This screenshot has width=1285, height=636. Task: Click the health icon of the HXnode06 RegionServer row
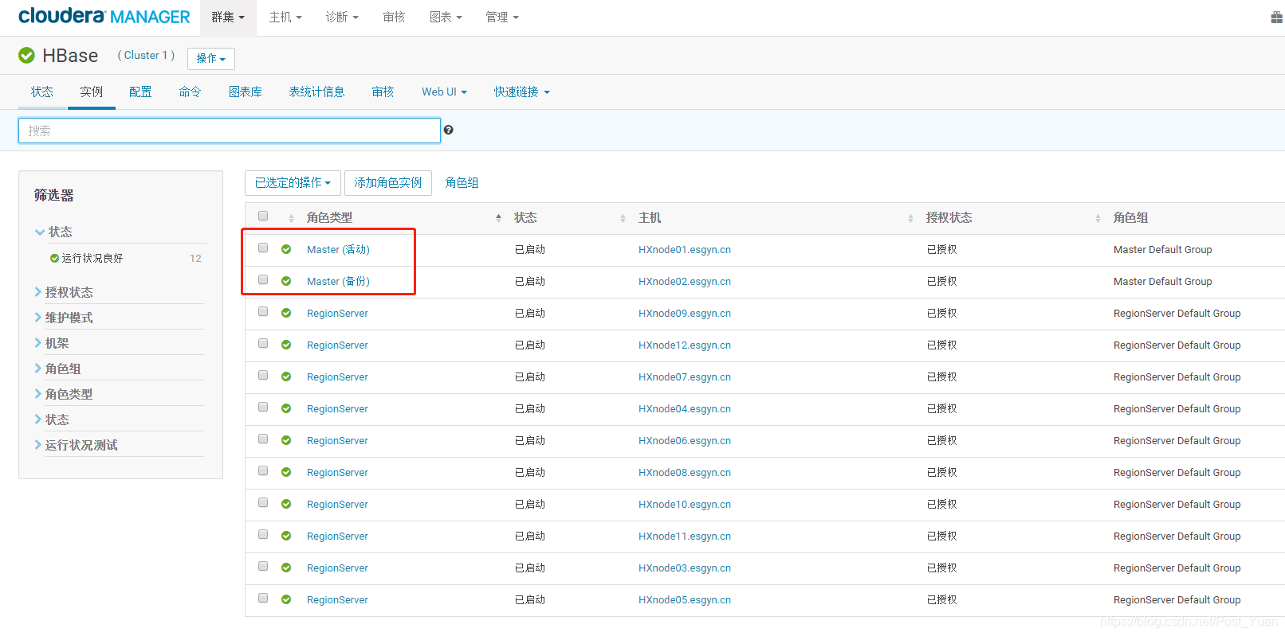click(286, 440)
